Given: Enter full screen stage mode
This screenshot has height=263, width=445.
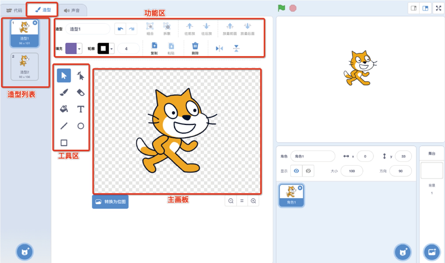Looking at the screenshot, I should 439,8.
